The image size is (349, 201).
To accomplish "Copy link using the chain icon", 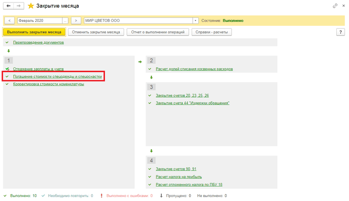I will [335, 6].
